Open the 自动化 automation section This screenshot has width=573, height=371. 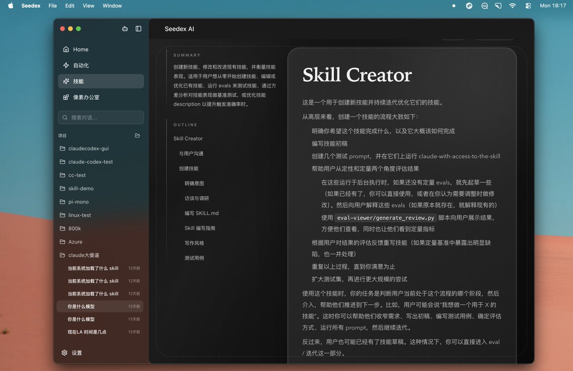click(101, 65)
